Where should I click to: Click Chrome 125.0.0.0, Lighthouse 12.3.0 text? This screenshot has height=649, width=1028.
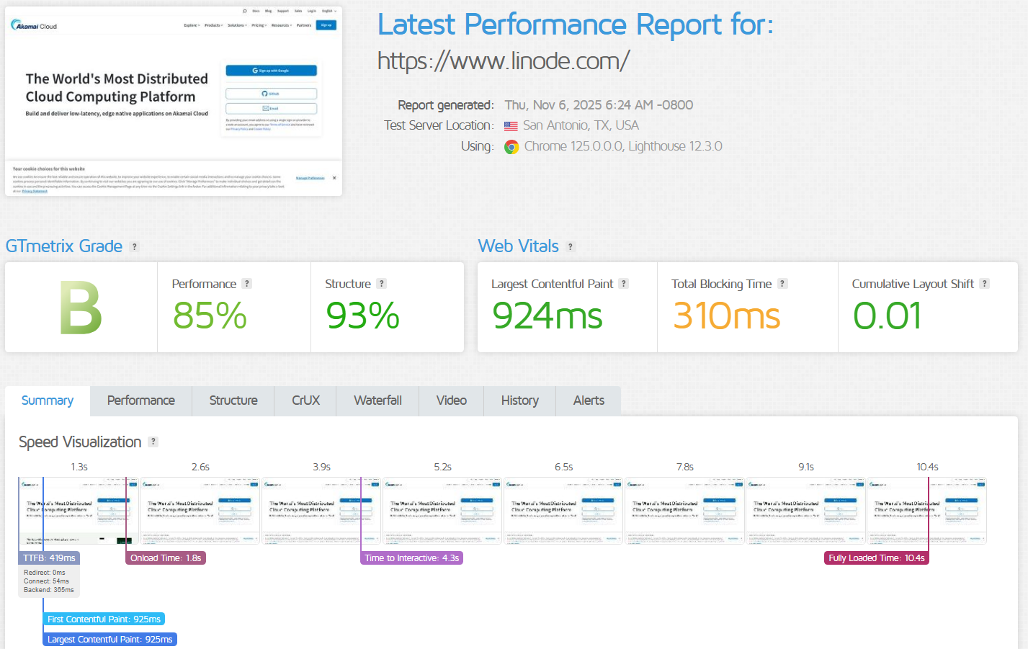pos(623,146)
